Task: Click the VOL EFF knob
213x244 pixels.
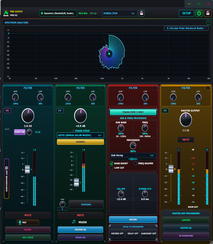Action: (x=121, y=194)
